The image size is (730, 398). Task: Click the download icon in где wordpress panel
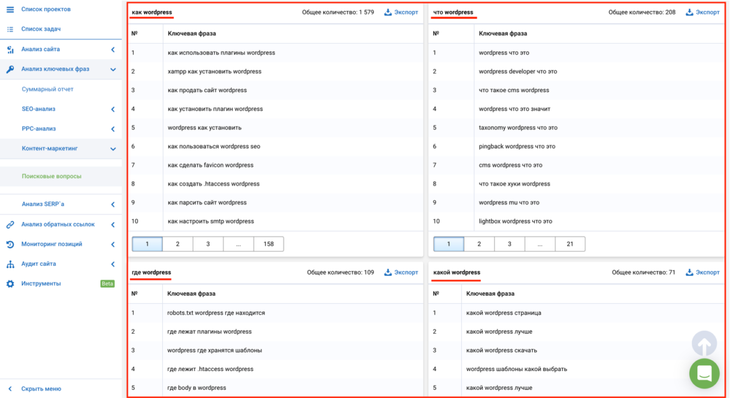click(388, 273)
